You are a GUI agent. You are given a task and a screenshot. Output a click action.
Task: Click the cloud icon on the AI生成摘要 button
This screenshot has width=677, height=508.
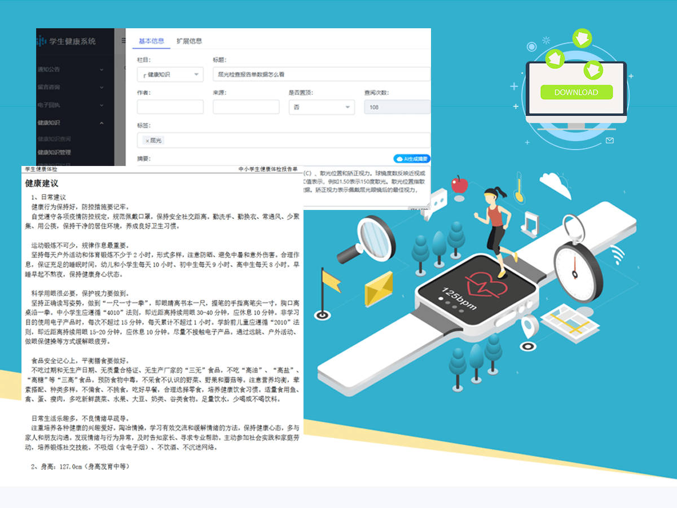pos(400,159)
